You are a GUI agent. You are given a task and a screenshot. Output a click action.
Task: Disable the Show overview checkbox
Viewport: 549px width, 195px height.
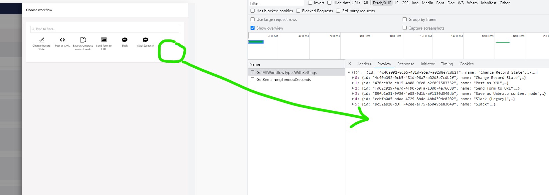pos(253,28)
